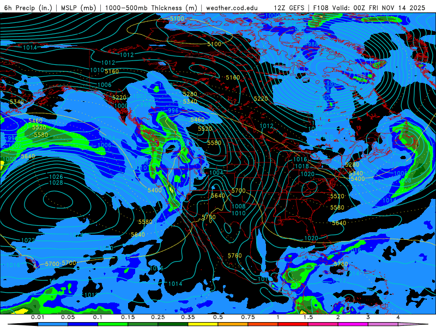The width and height of the screenshot is (436, 327).
Task: Click the '0.1' legend value
Action: [98, 317]
